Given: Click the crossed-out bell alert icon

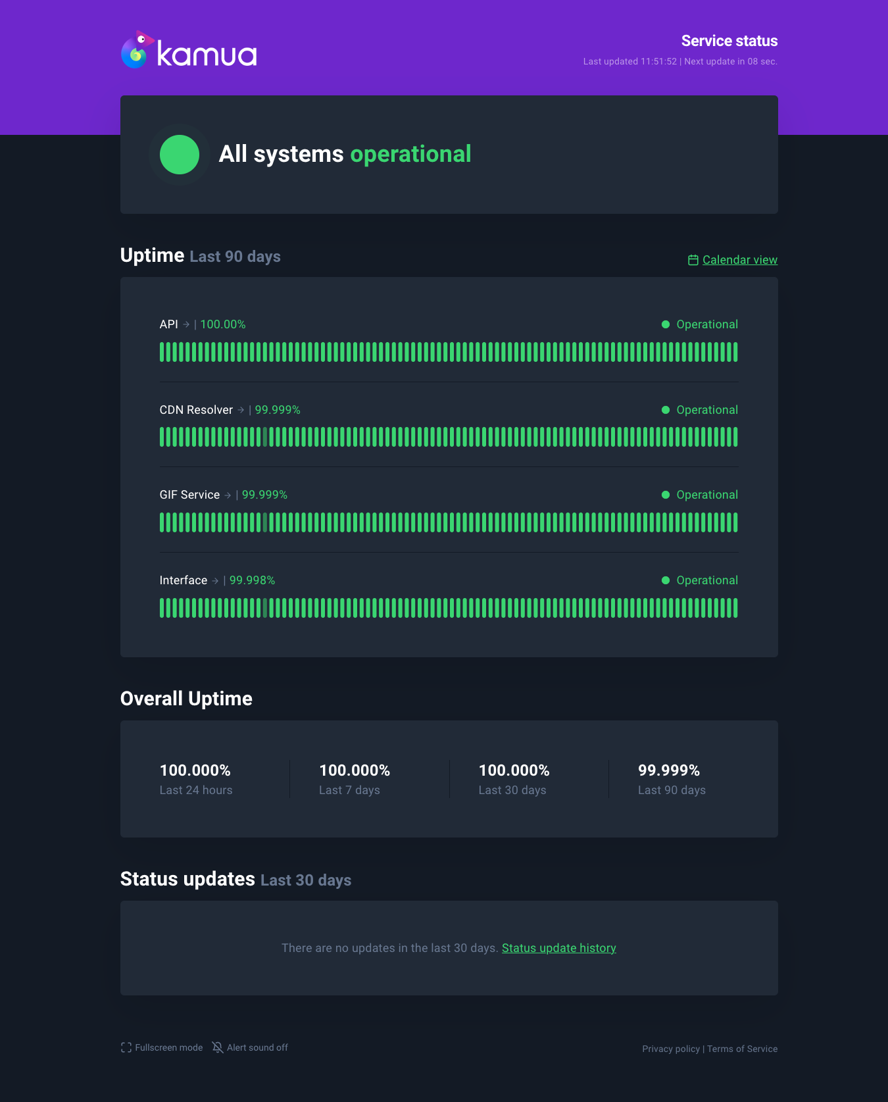Looking at the screenshot, I should pos(218,1047).
